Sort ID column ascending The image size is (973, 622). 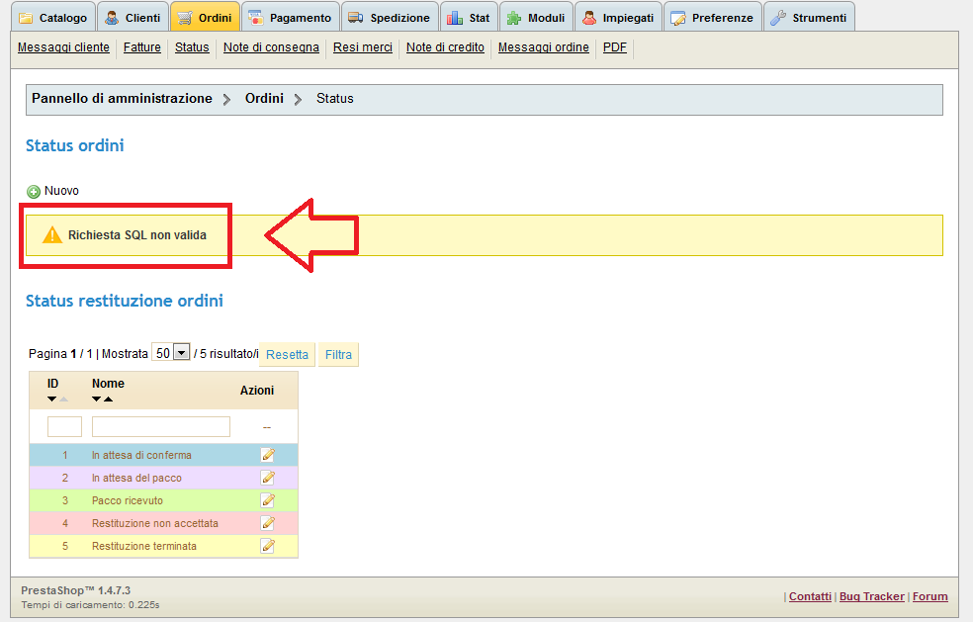63,400
